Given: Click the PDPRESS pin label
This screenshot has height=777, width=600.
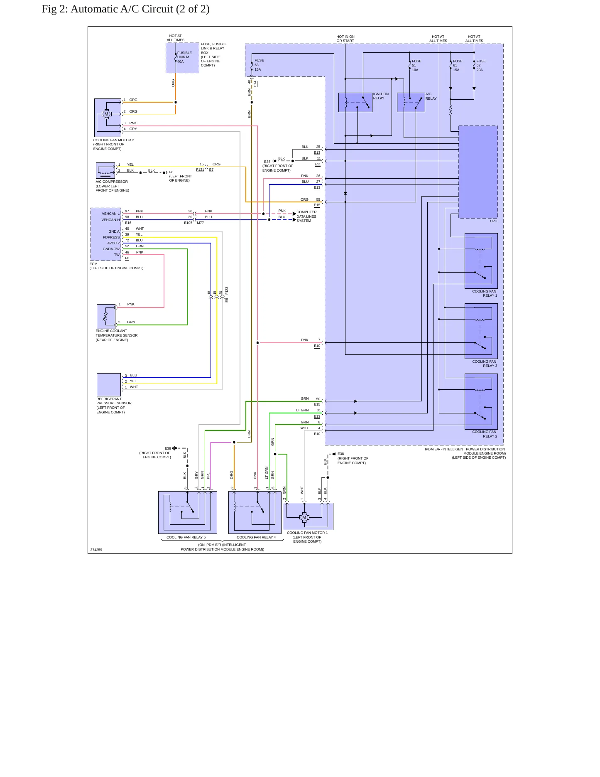Looking at the screenshot, I should (111, 237).
